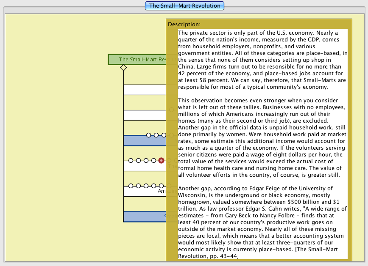The height and width of the screenshot is (266, 368).
Task: Select the upper blue box in the tree
Action: pos(145,141)
